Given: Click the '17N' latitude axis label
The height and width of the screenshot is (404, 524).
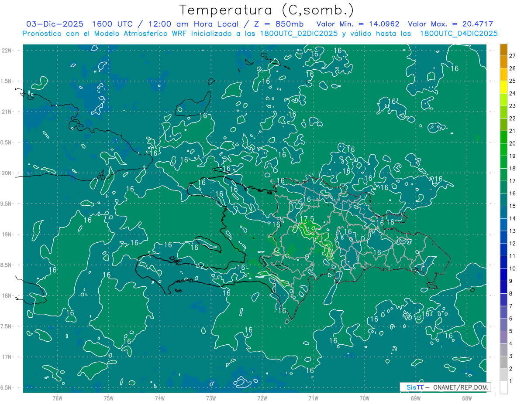Looking at the screenshot, I should tap(7, 357).
